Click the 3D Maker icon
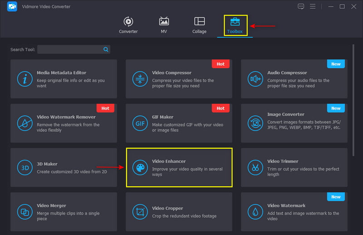Image resolution: width=363 pixels, height=235 pixels. pyautogui.click(x=25, y=167)
